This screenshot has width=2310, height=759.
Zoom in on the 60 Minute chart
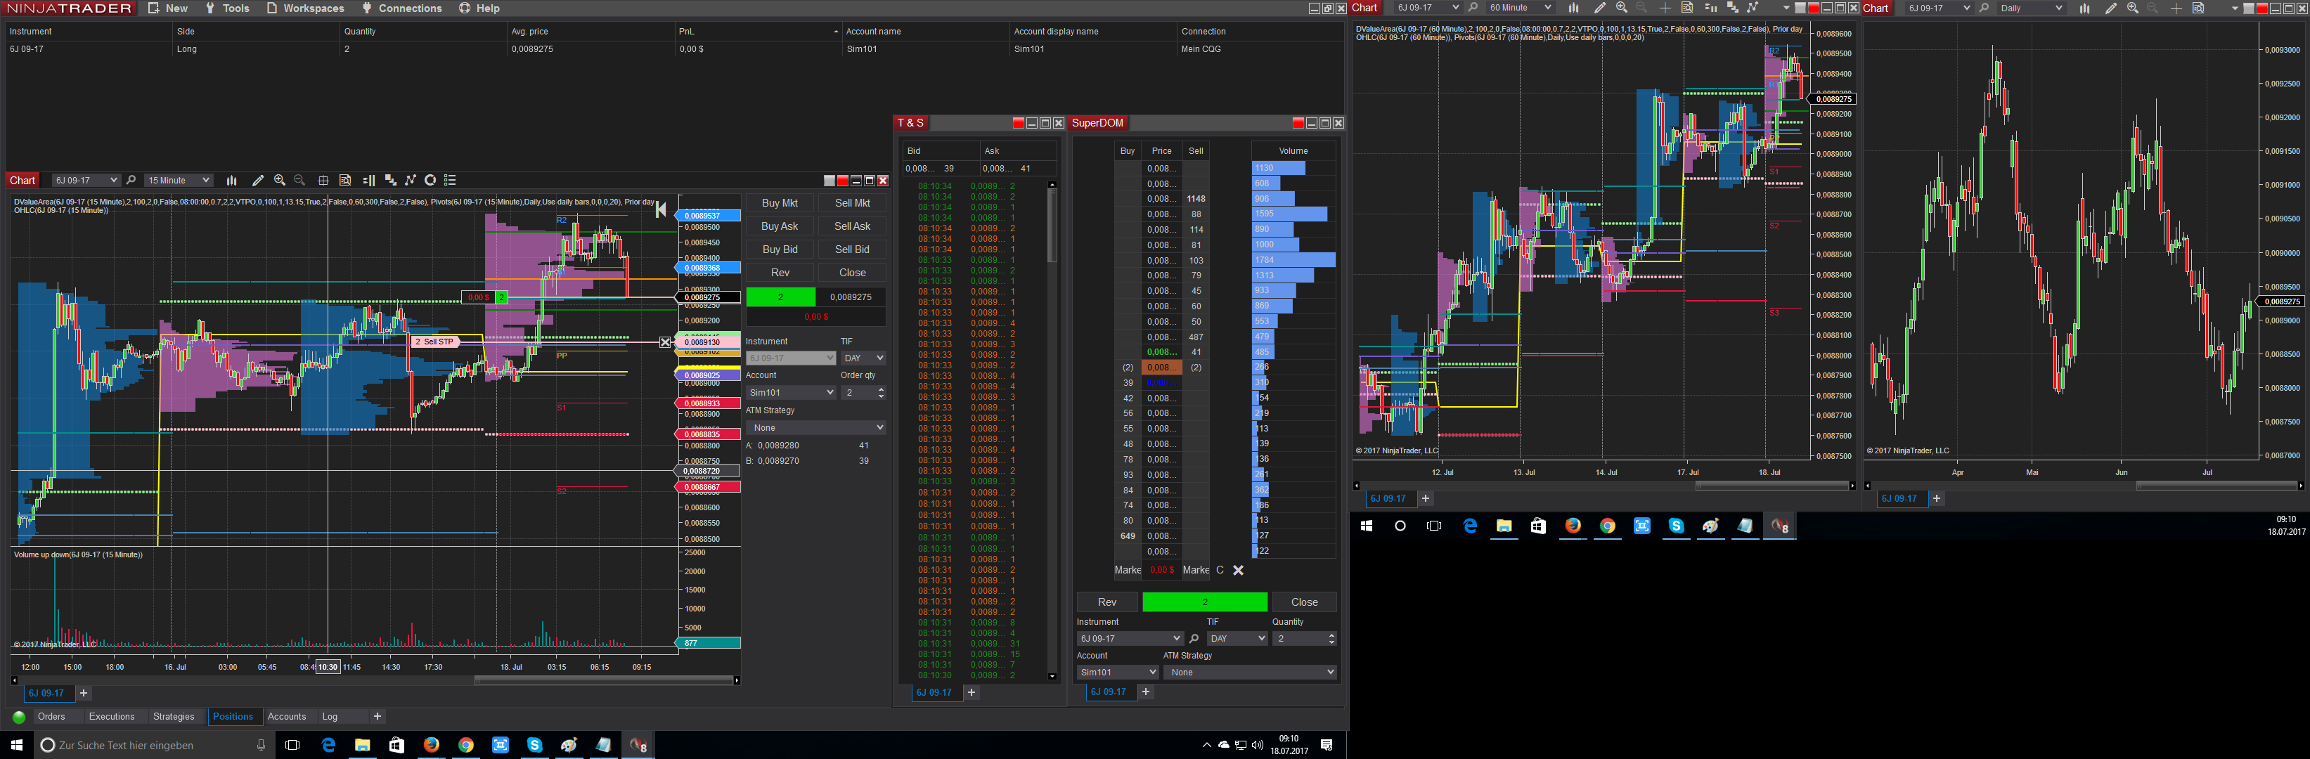click(1621, 8)
